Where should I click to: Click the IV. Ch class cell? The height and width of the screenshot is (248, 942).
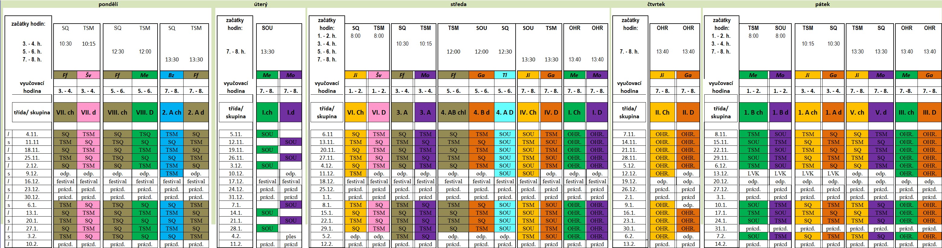pyautogui.click(x=528, y=112)
